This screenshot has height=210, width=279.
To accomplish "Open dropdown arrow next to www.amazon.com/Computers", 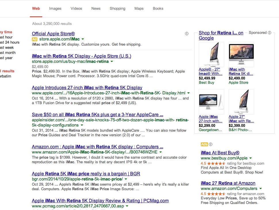I will coord(261,188).
